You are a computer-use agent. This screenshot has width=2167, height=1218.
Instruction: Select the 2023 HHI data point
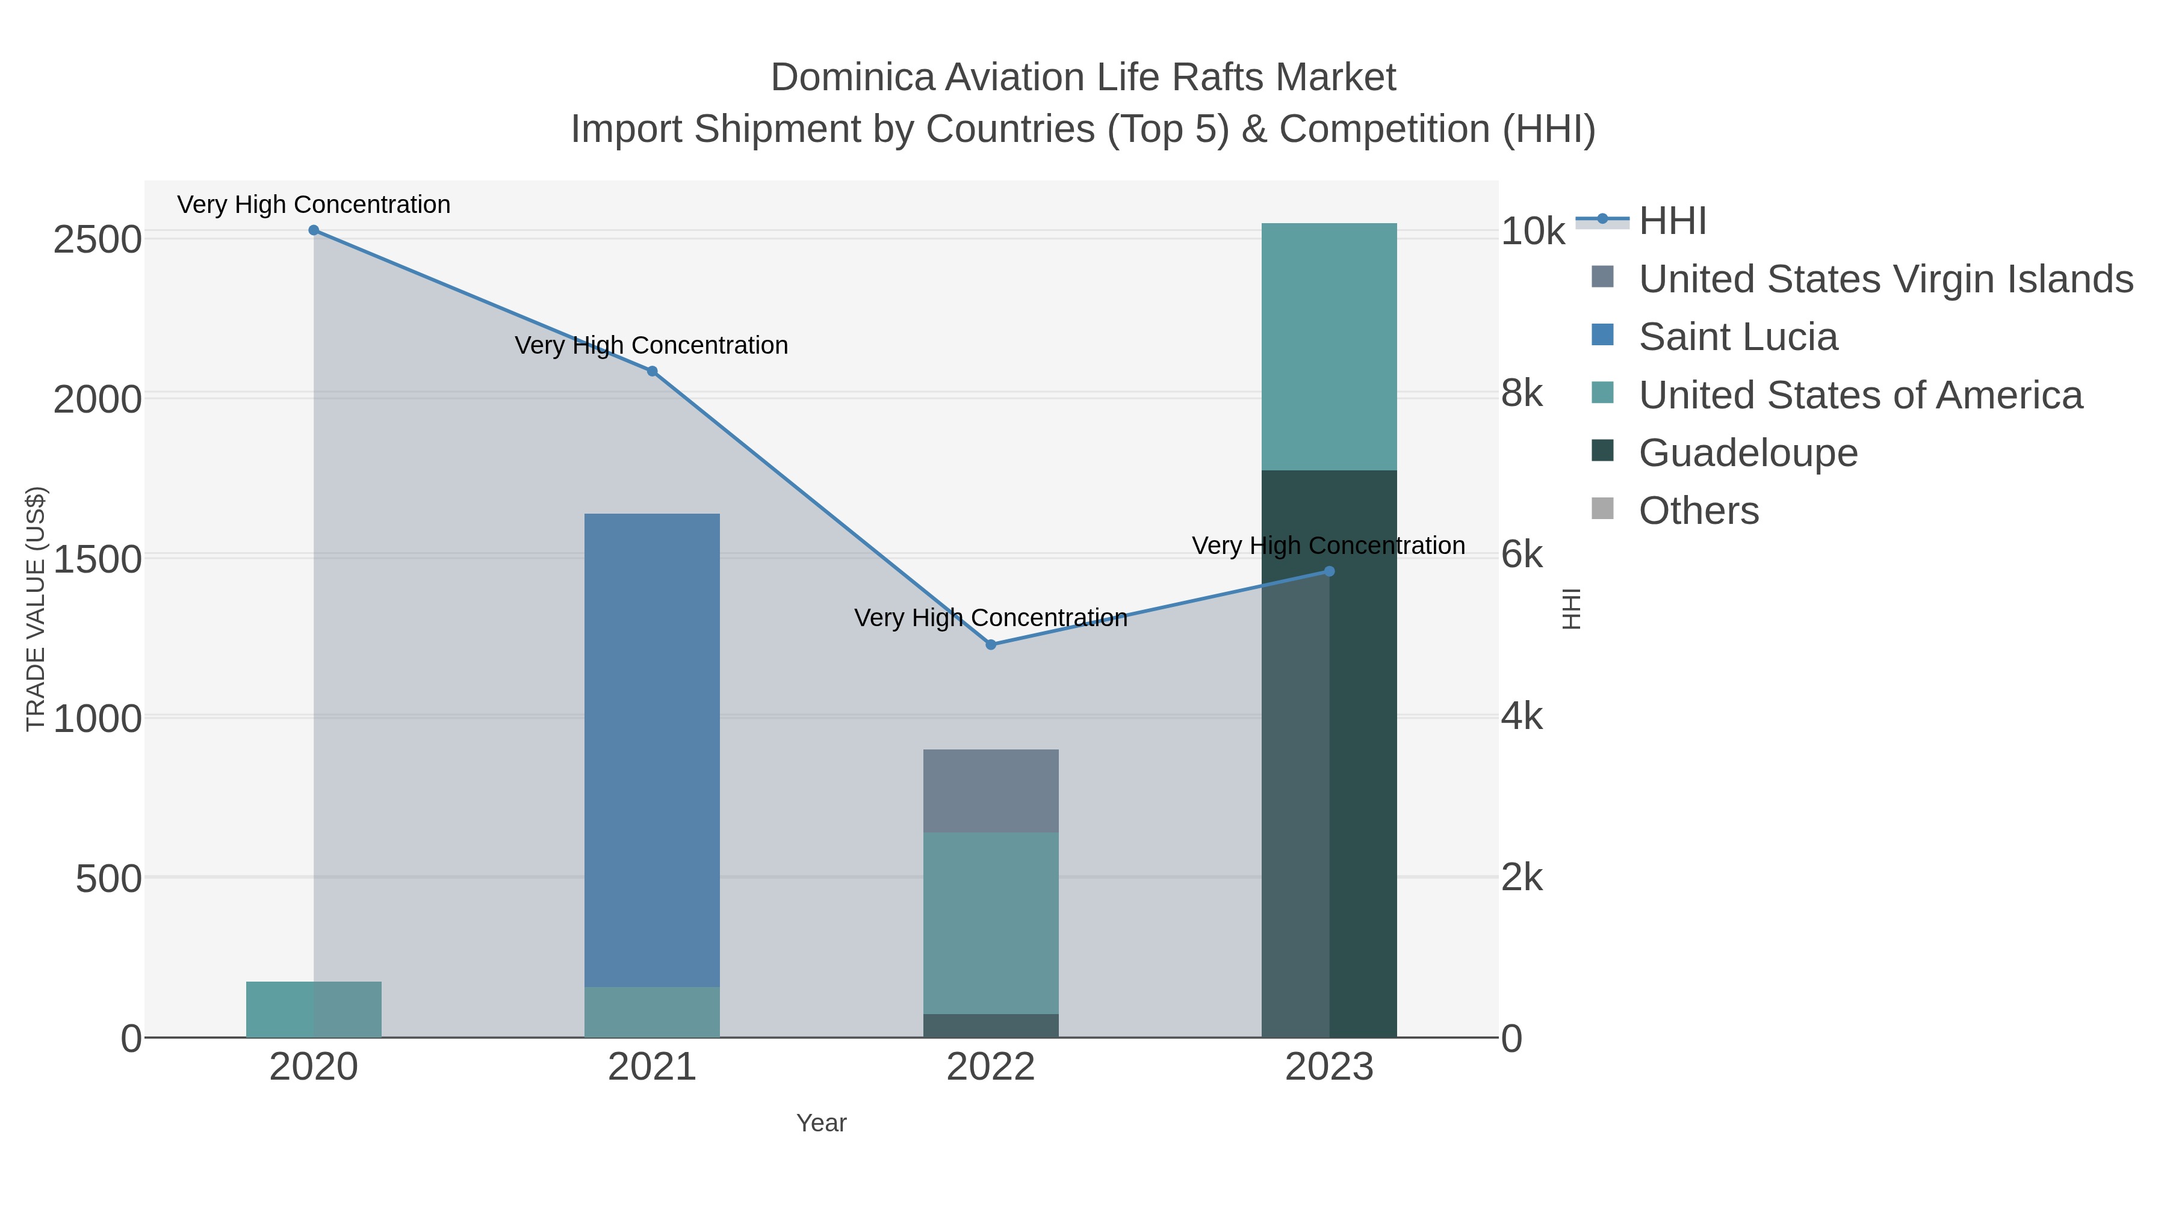pos(1329,571)
